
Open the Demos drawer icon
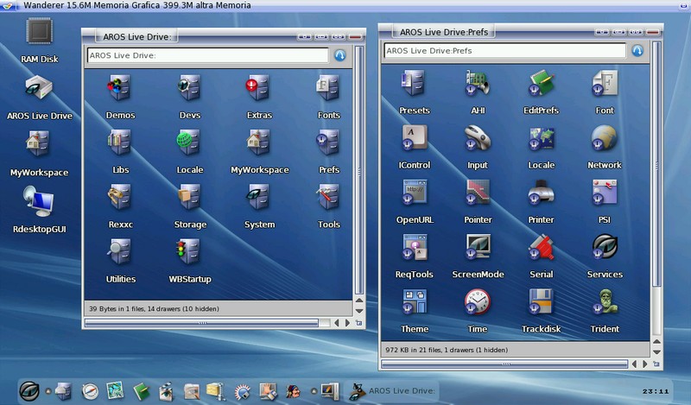click(120, 88)
